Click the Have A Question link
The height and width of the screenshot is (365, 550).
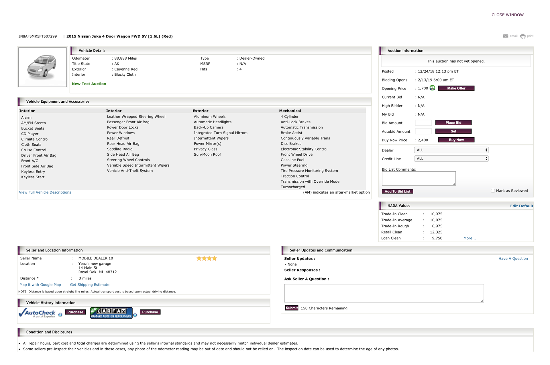point(513,259)
